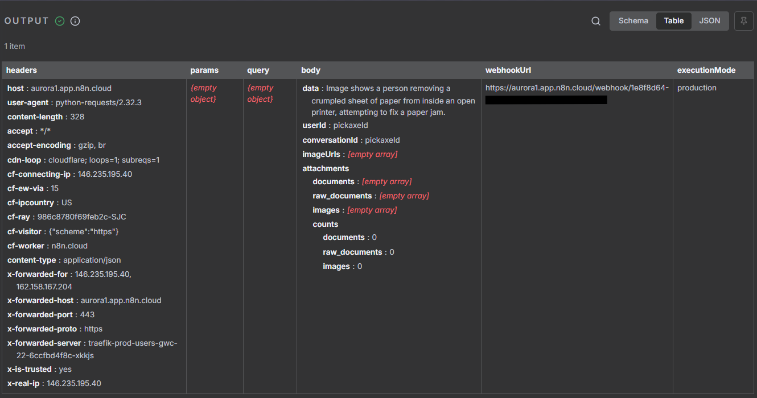
Task: Click the green success checkmark icon
Action: pyautogui.click(x=60, y=21)
